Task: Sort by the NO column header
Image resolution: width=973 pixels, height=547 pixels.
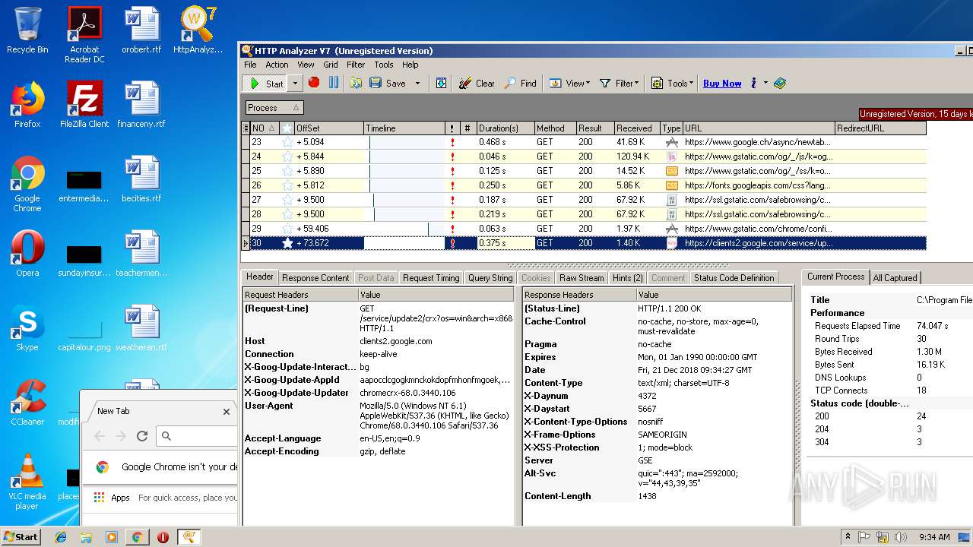Action: coord(265,128)
